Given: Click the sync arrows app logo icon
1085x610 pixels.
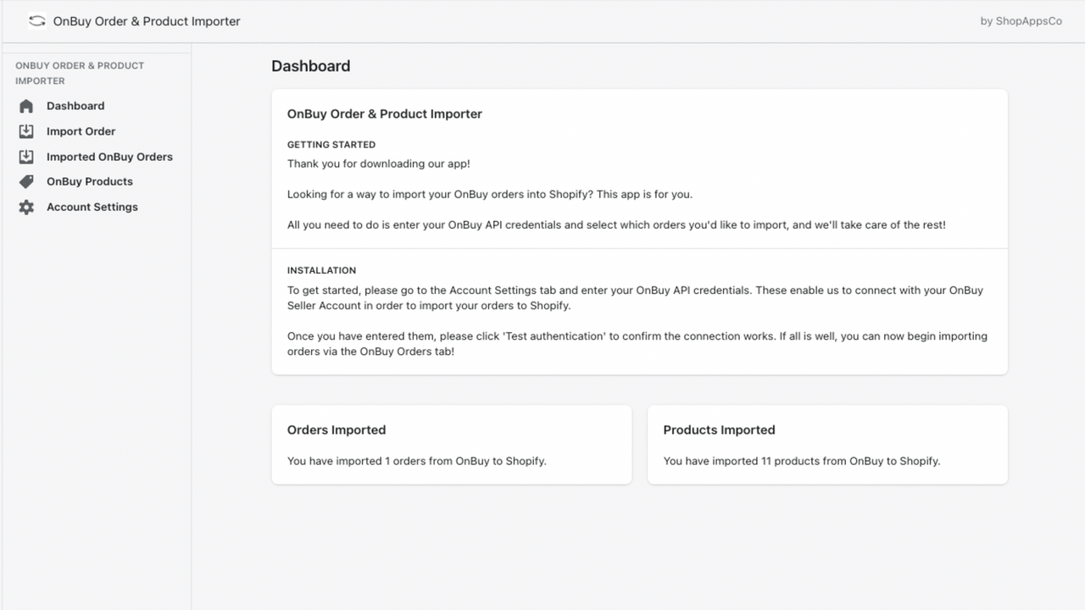Looking at the screenshot, I should pyautogui.click(x=36, y=21).
